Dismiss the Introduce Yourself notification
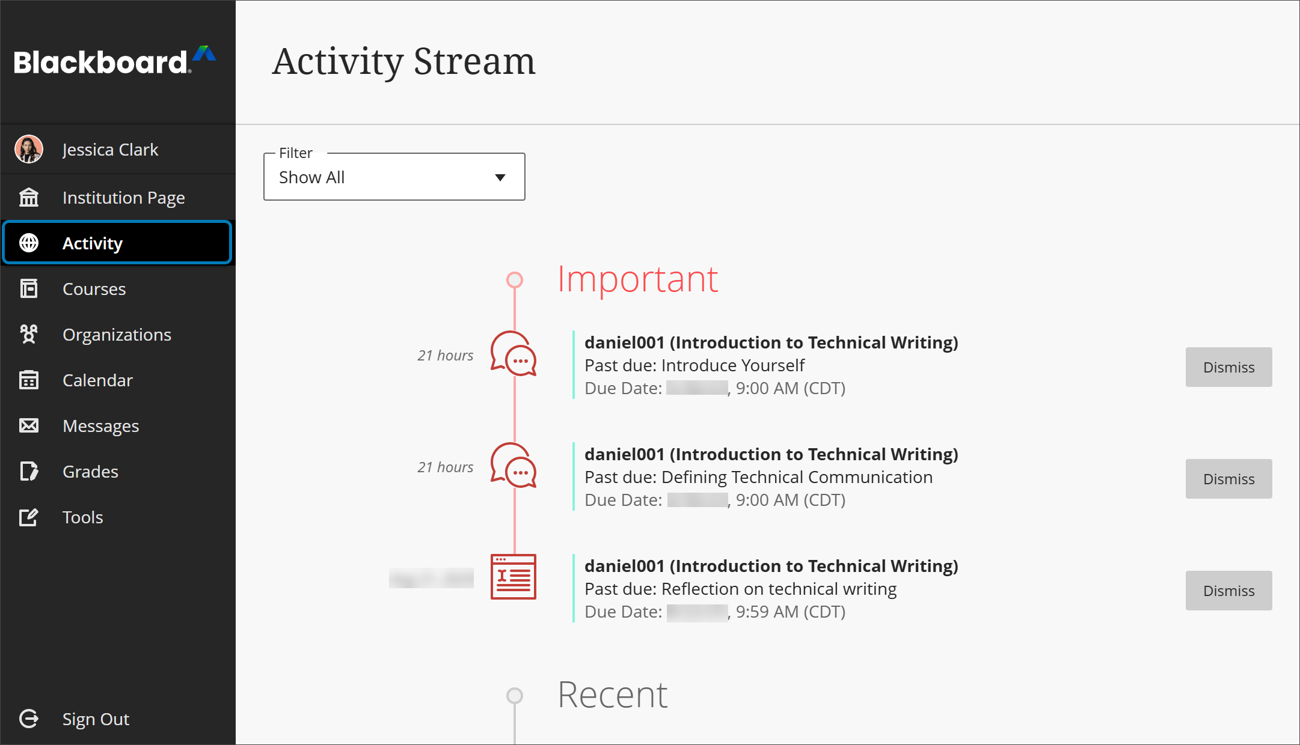The width and height of the screenshot is (1300, 745). (x=1228, y=367)
